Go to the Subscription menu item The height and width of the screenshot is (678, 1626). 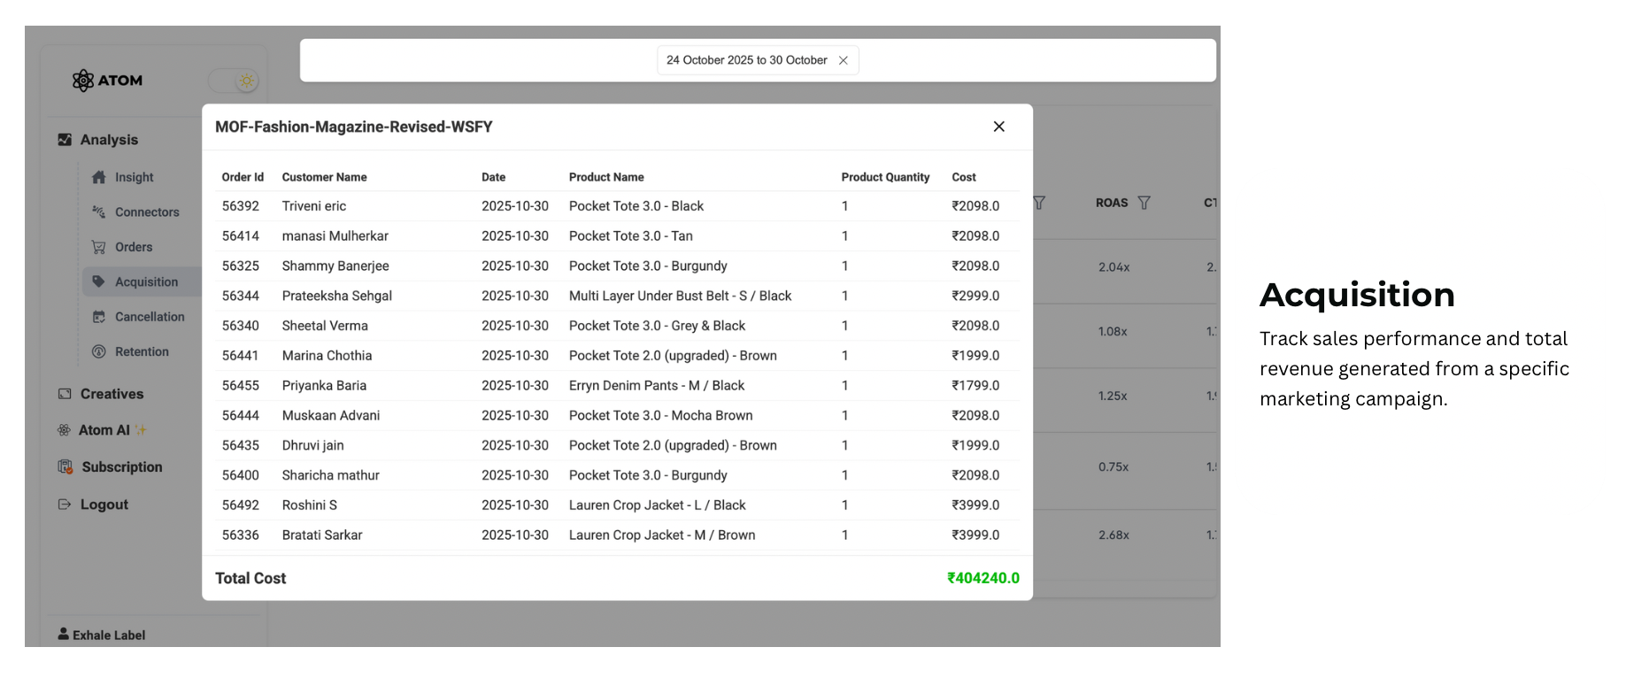[x=121, y=466]
